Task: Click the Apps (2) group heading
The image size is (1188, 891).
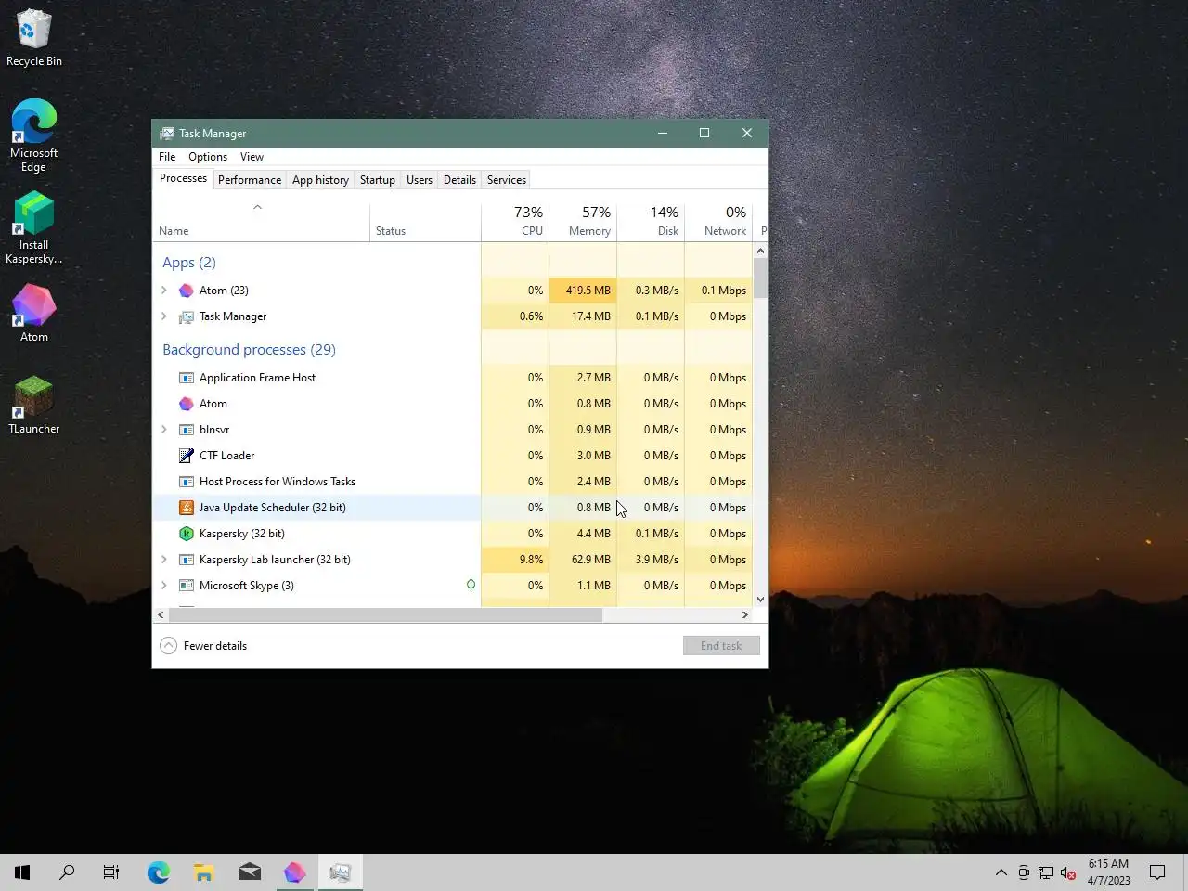Action: pyautogui.click(x=189, y=263)
